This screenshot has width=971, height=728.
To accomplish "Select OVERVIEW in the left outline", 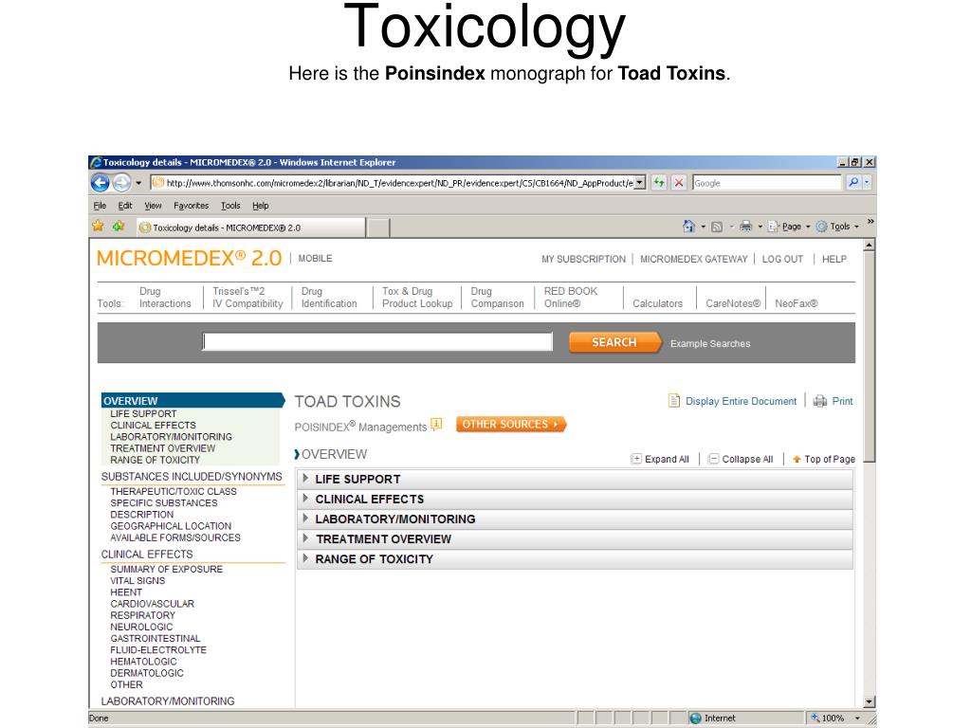I will pos(192,401).
